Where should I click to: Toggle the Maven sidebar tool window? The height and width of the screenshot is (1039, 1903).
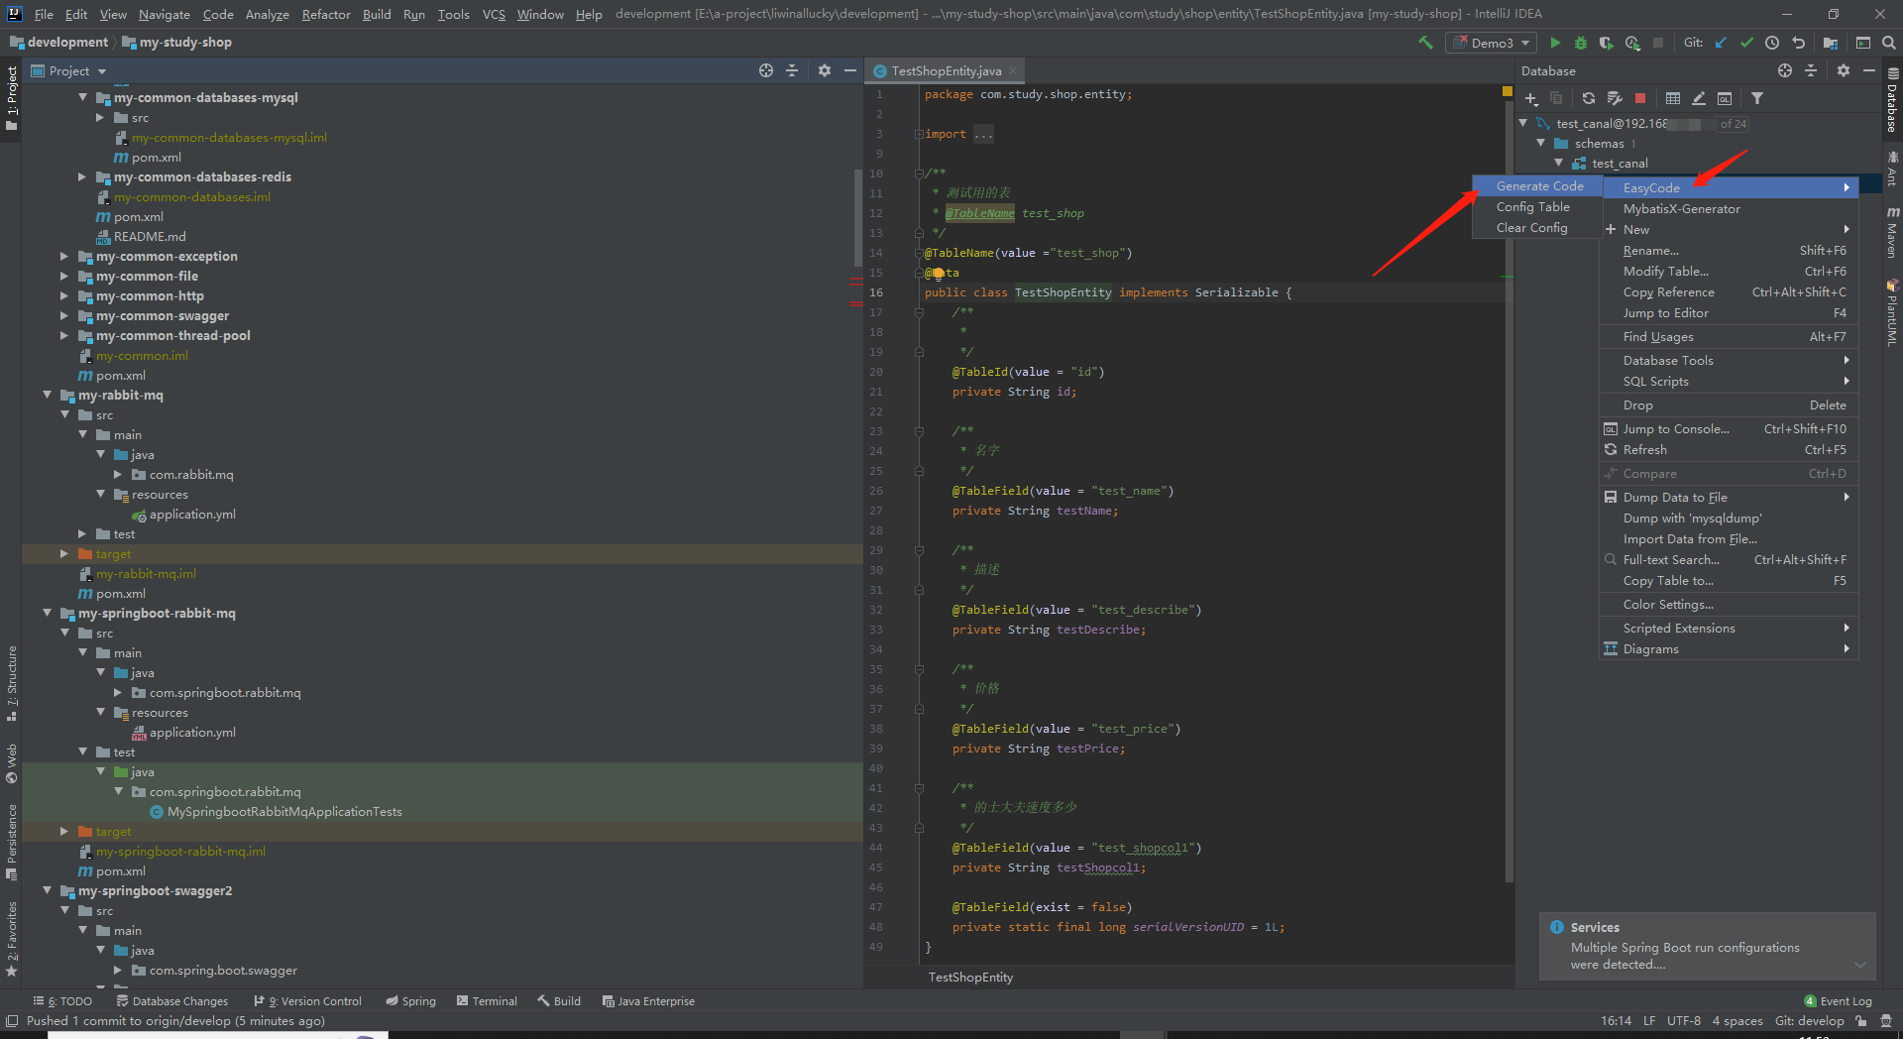tap(1892, 234)
